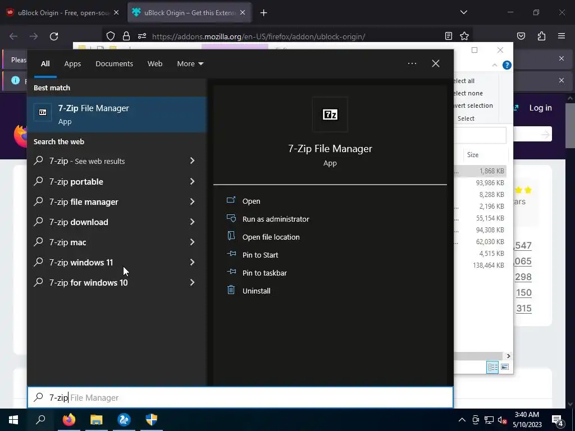List all tabs dropdown arrow
The width and height of the screenshot is (575, 431).
pos(463,12)
